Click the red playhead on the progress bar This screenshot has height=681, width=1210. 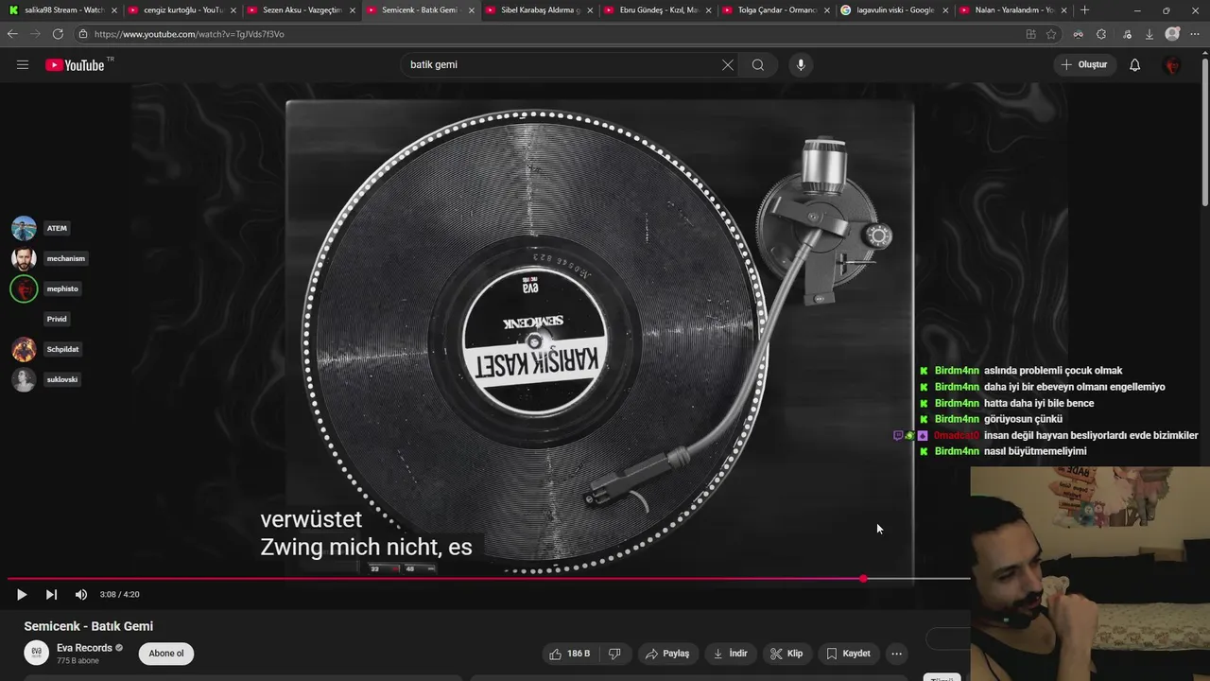(863, 579)
